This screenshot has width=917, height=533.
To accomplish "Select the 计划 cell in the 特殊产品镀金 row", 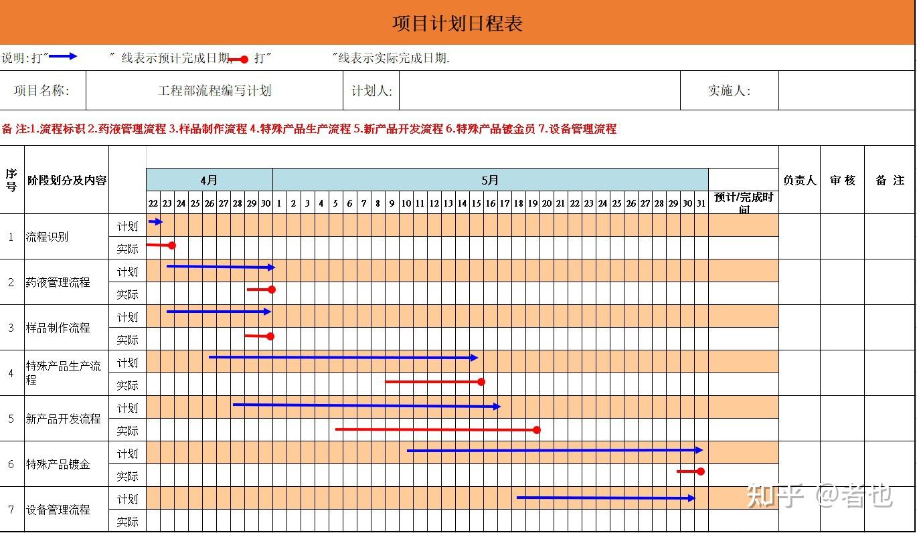I will pos(128,453).
